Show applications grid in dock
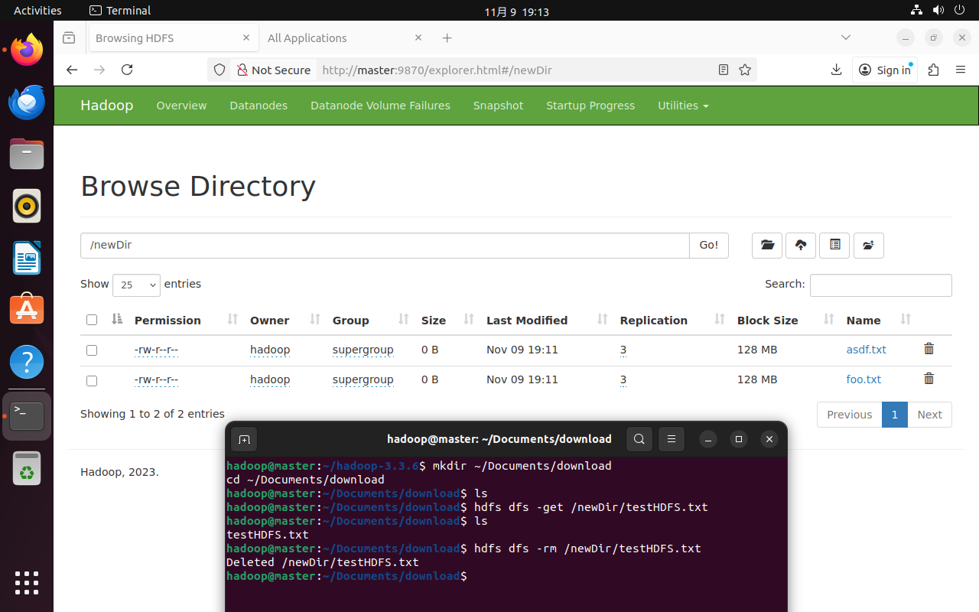The width and height of the screenshot is (979, 612). click(x=27, y=582)
